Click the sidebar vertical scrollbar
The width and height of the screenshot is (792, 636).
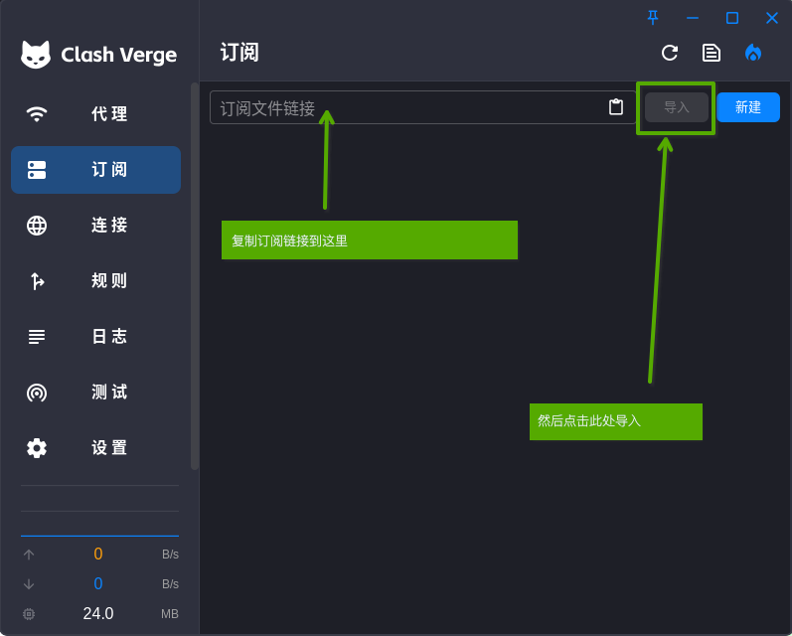coord(195,276)
